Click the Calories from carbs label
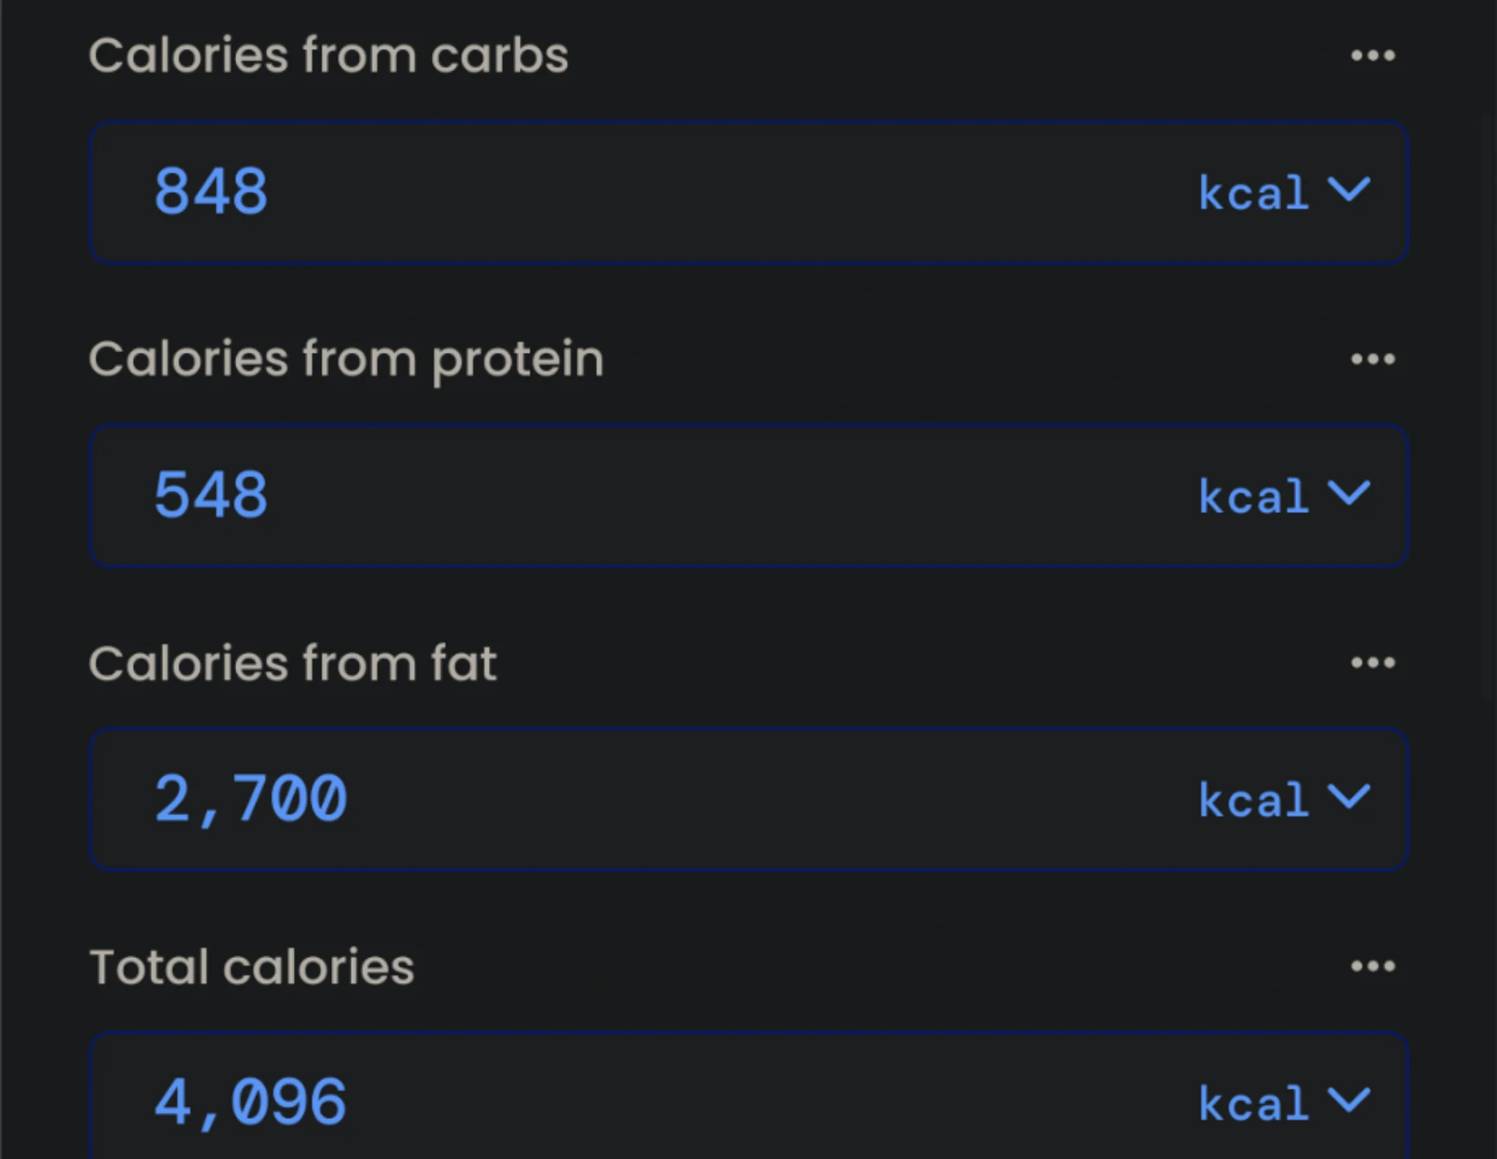Screen dimensions: 1497x1159 (328, 56)
